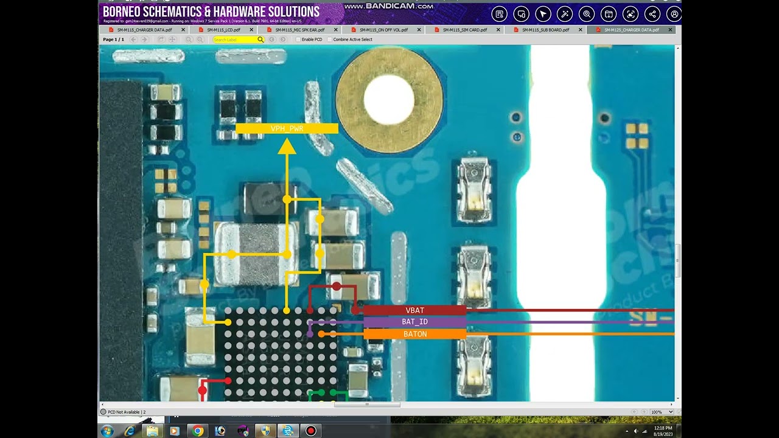Click the horizontal scrollbar thumb
The width and height of the screenshot is (779, 438).
click(366, 404)
